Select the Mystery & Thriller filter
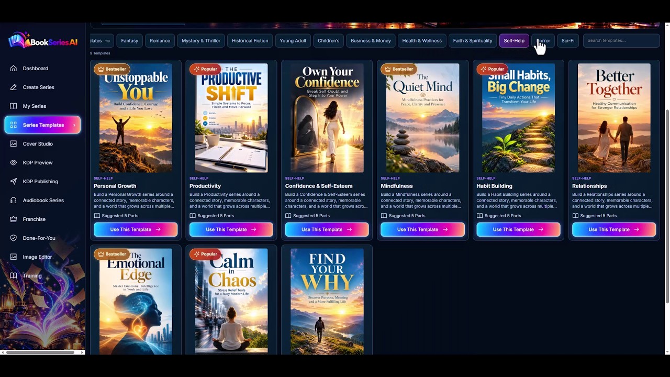670x377 pixels. click(201, 41)
